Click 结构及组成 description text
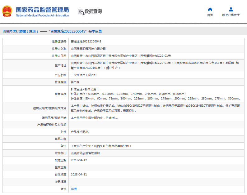Viewport: 247px width, 195px height. (156, 108)
